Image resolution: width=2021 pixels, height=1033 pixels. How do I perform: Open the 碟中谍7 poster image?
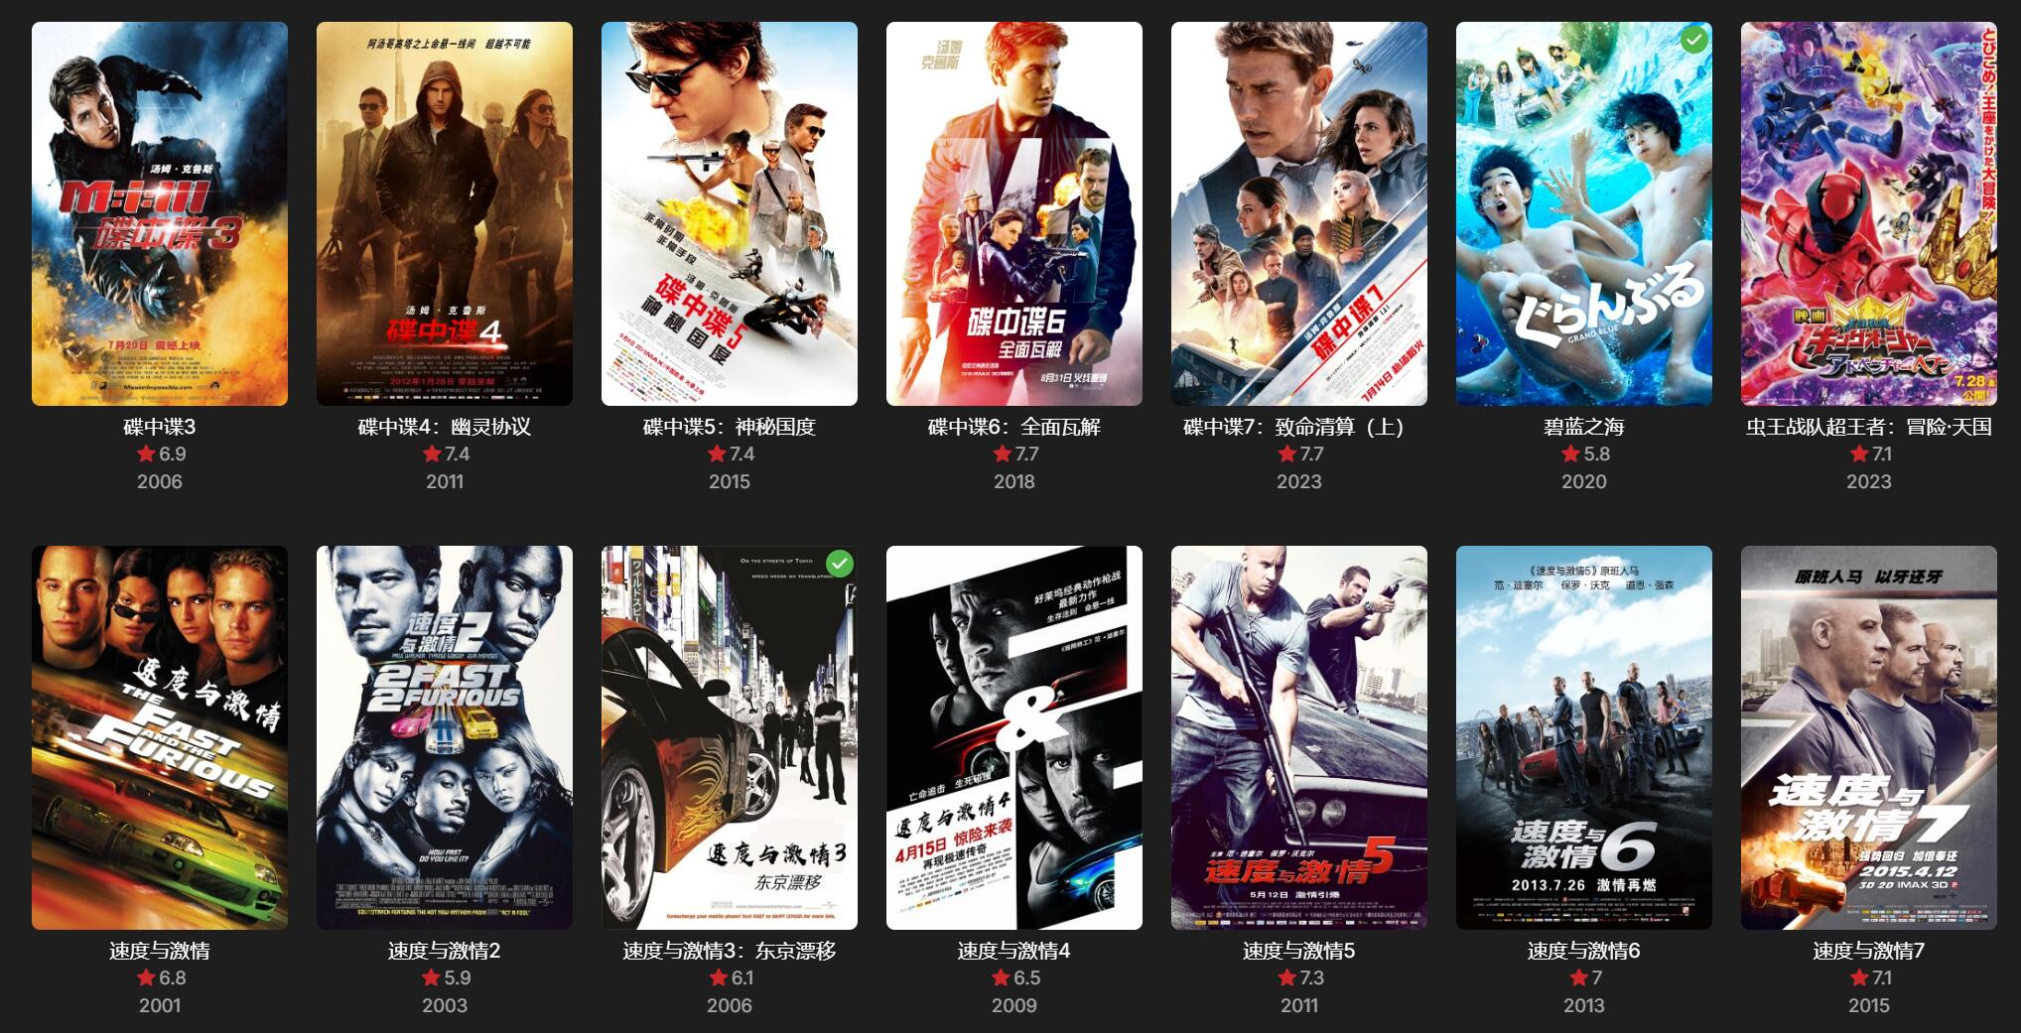click(x=1299, y=213)
